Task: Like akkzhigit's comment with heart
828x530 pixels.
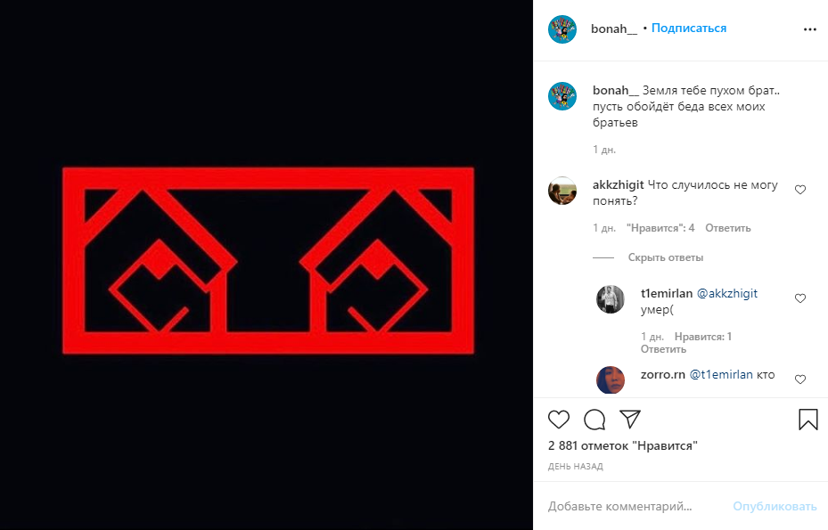Action: coord(800,190)
